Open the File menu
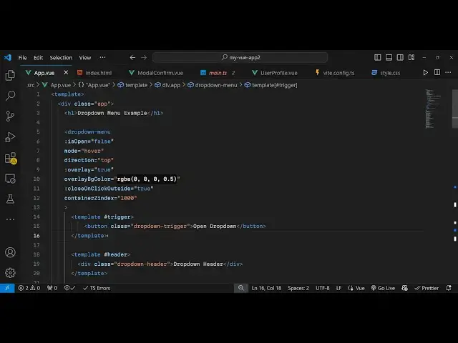Image resolution: width=458 pixels, height=343 pixels. 22,58
